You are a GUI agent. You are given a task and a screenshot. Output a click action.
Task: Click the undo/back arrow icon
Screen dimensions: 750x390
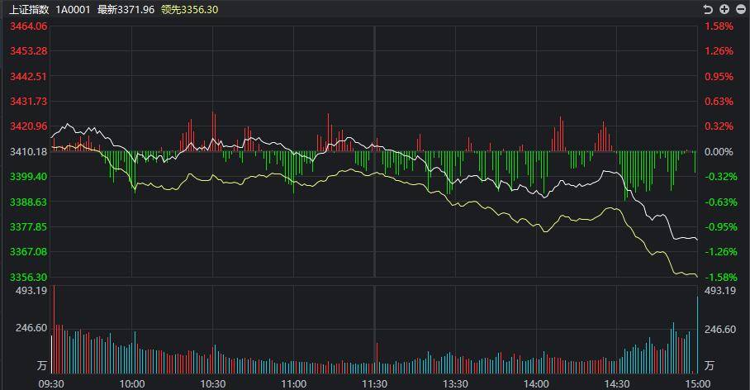click(709, 9)
